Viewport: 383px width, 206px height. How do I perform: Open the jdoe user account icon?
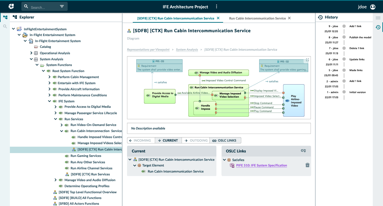(372, 7)
